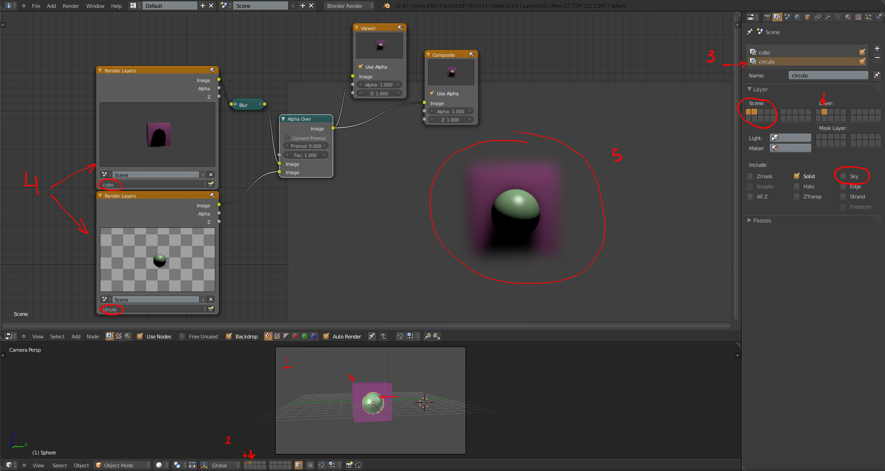The width and height of the screenshot is (885, 471).
Task: Expand the Passes panel
Action: click(x=761, y=221)
